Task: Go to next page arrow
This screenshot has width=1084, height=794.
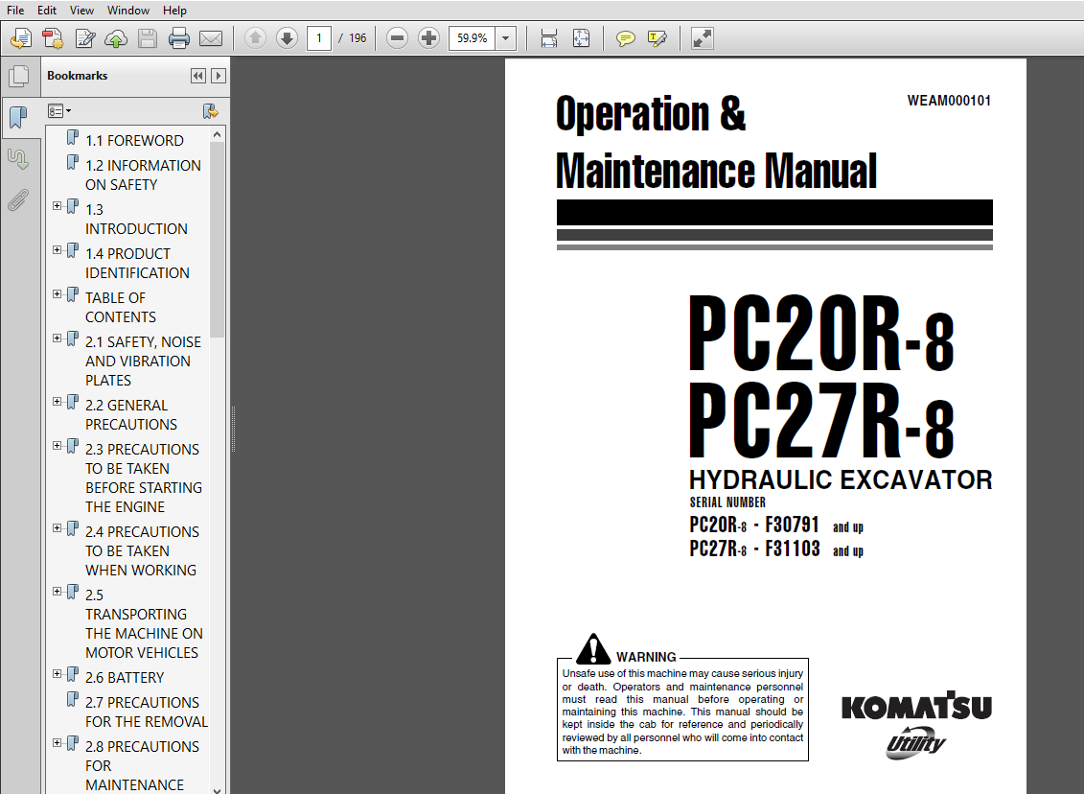Action: tap(287, 38)
